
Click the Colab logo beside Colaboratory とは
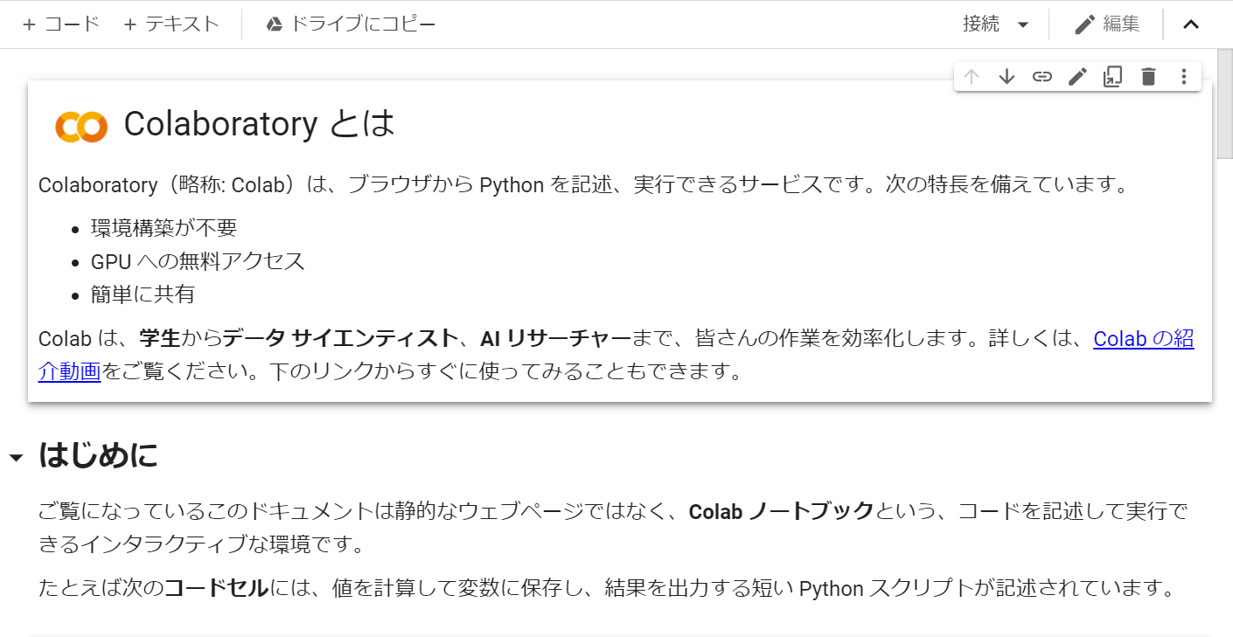[82, 125]
